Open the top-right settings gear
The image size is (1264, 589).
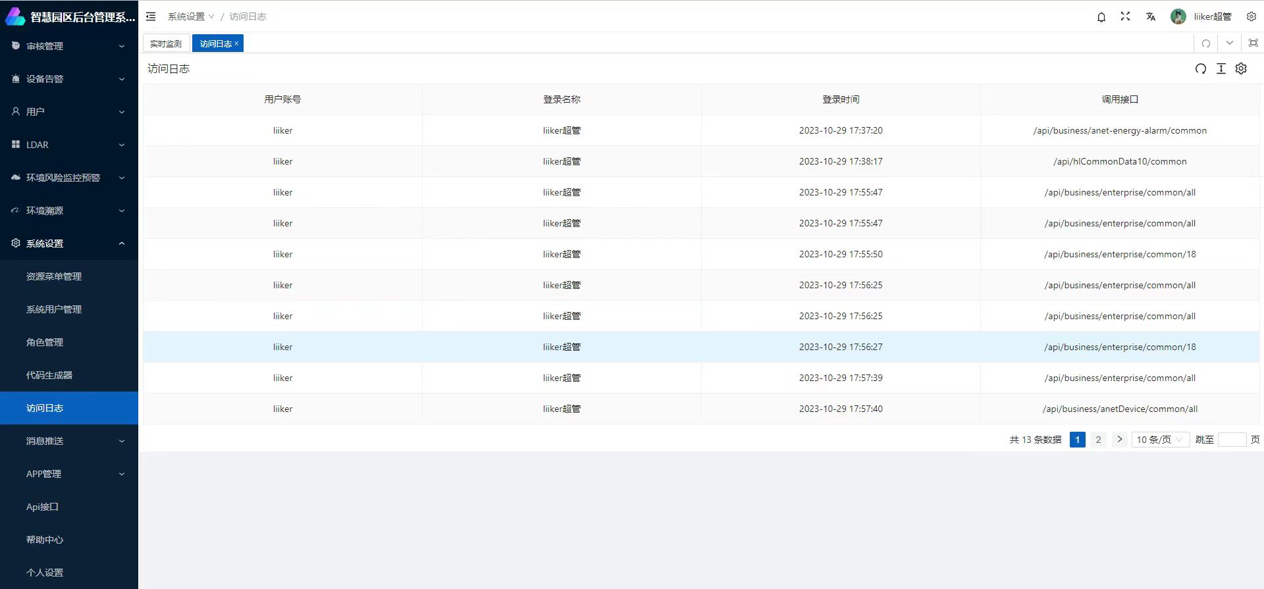[1251, 16]
